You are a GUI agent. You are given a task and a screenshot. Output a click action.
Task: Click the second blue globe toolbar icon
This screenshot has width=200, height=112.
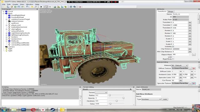[x=75, y=7]
